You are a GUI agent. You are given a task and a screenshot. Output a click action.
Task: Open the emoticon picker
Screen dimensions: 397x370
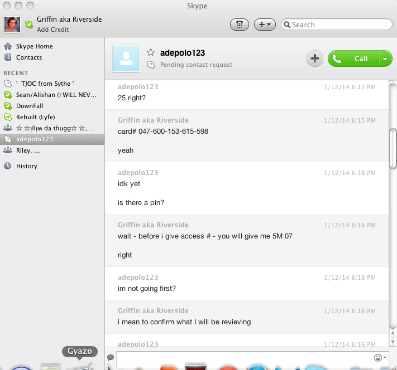click(380, 358)
